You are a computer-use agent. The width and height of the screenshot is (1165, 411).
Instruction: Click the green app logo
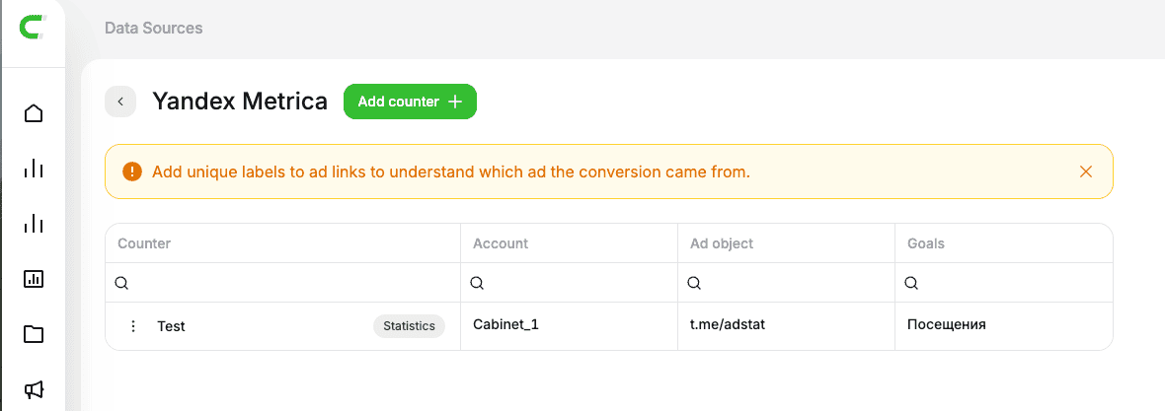tap(33, 29)
